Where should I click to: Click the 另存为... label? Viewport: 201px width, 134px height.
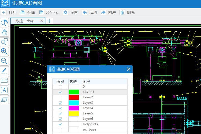(x=53, y=12)
